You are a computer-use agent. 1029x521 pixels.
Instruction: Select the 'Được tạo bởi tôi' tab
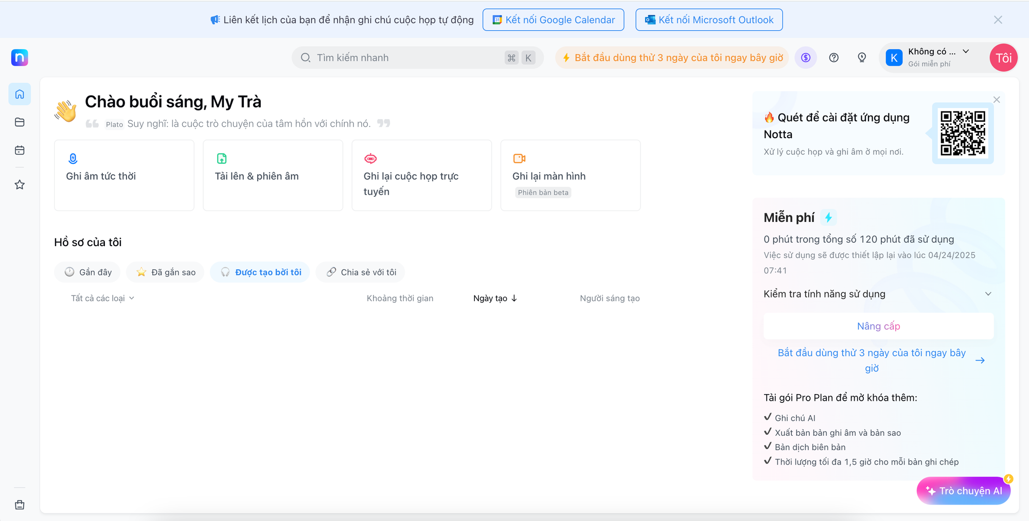click(260, 272)
